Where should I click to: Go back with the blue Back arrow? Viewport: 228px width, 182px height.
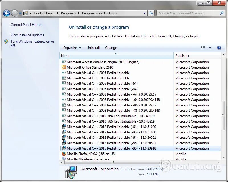(7, 13)
